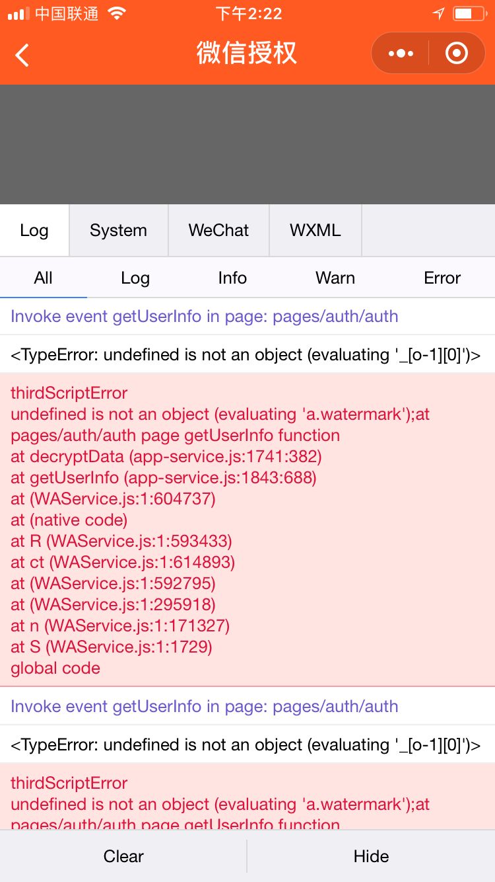Tap 'at (WAService.js:1:295918)' stack line
The height and width of the screenshot is (882, 495).
113,604
